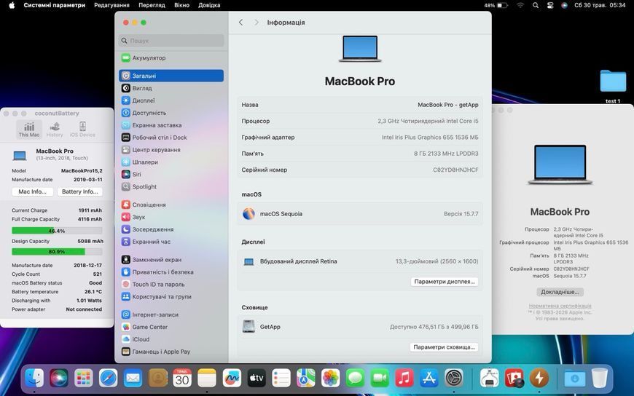Open Акумулятор settings in sidebar
Screen dimensions: 634x396
(x=171, y=58)
